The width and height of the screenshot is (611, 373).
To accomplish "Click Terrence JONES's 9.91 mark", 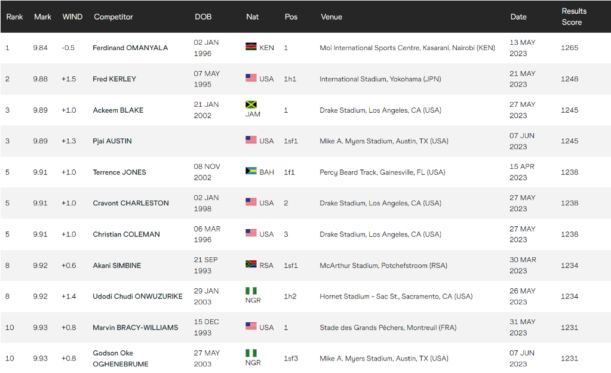I will pyautogui.click(x=41, y=172).
